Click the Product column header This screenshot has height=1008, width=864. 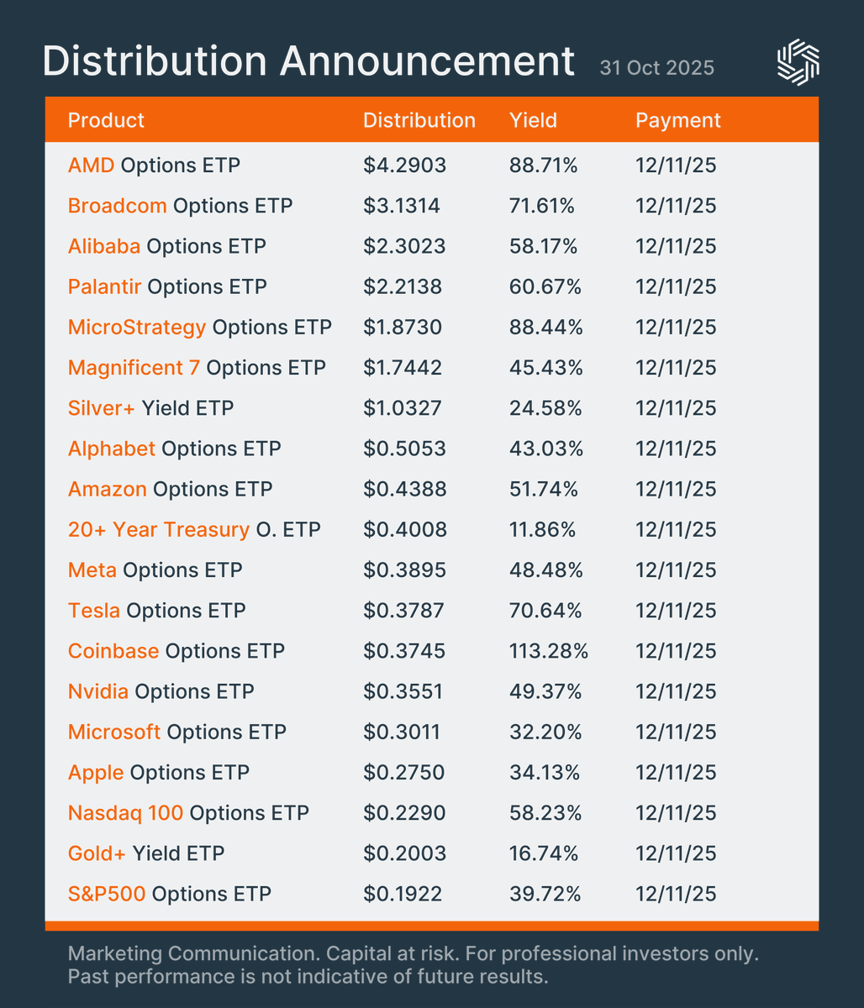[106, 120]
